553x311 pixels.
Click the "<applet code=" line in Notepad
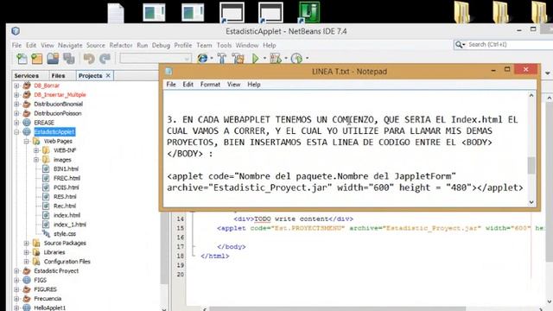(x=311, y=176)
